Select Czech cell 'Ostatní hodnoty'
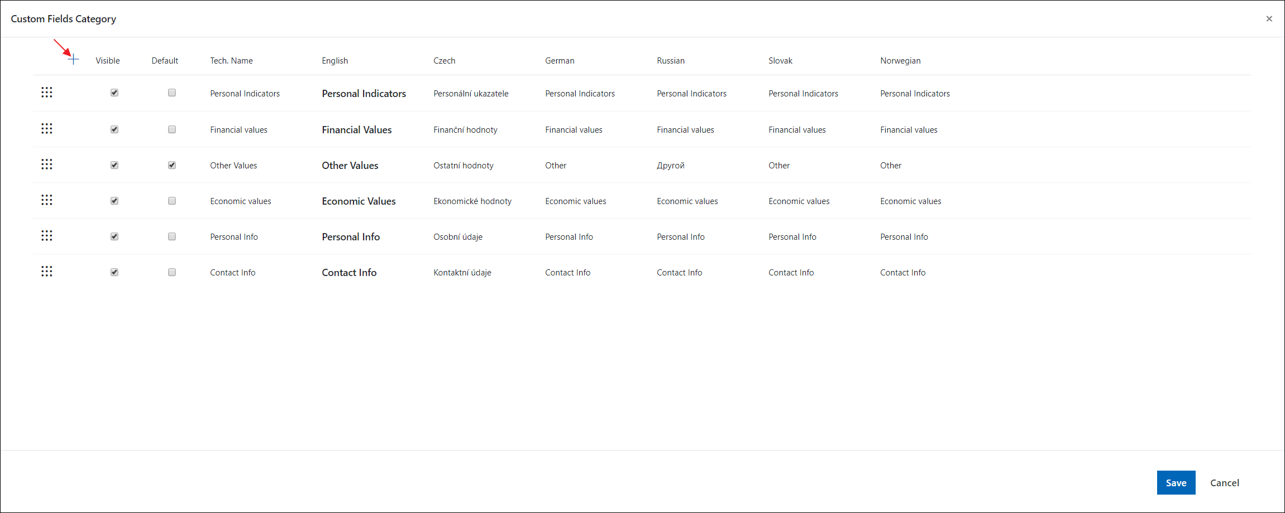The height and width of the screenshot is (513, 1285). pyautogui.click(x=464, y=166)
